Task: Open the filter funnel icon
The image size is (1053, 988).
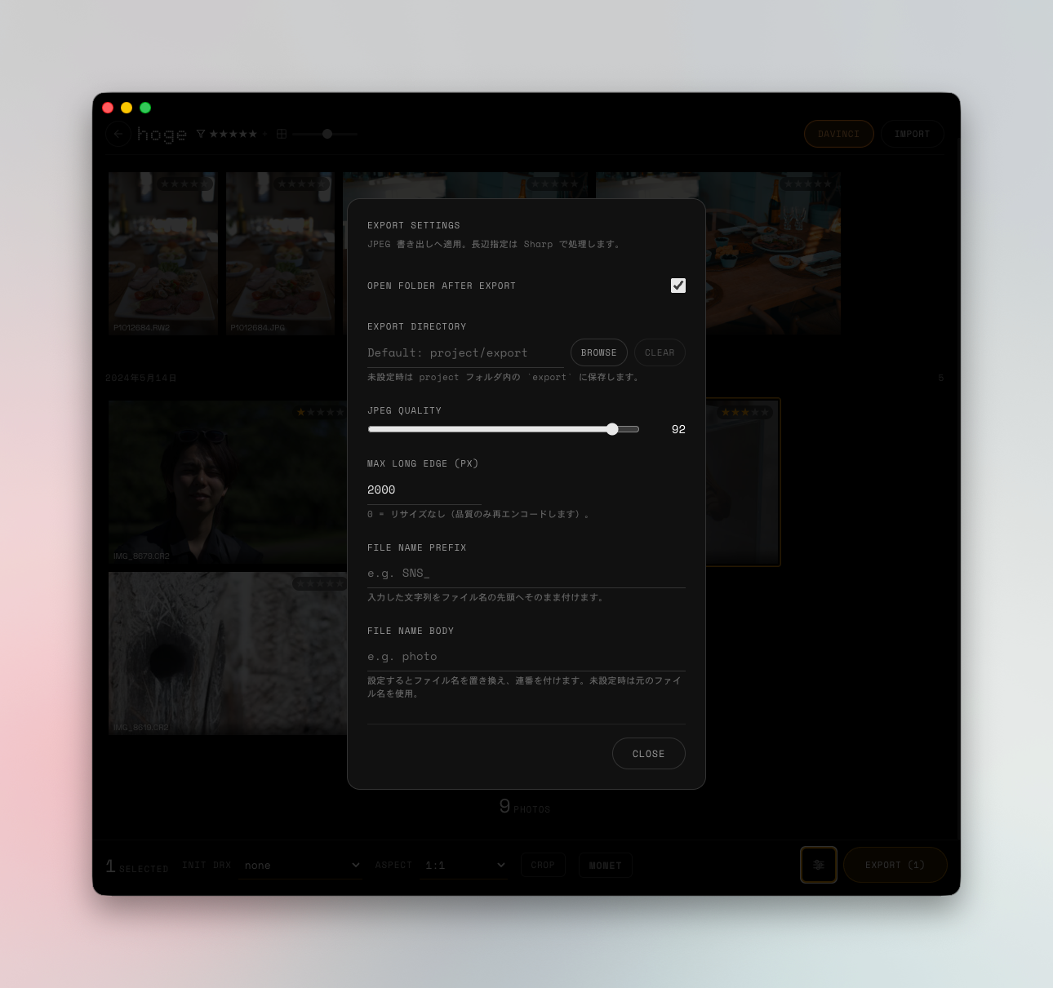Action: click(x=199, y=133)
